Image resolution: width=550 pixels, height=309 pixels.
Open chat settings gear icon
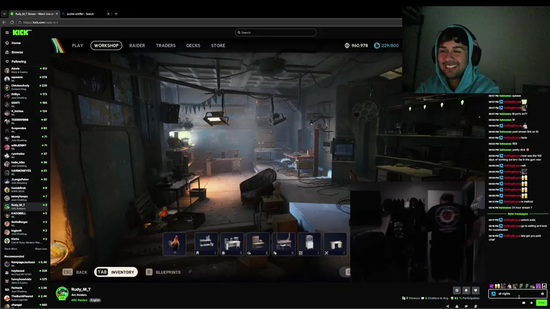[x=532, y=303]
